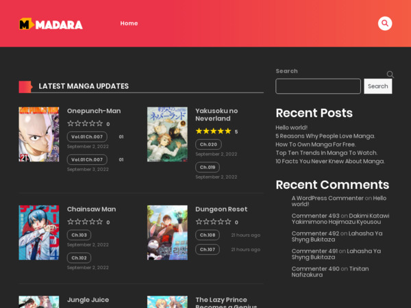The image size is (411, 308).
Task: Open the Yakusoku no Neverland title link
Action: [x=216, y=114]
